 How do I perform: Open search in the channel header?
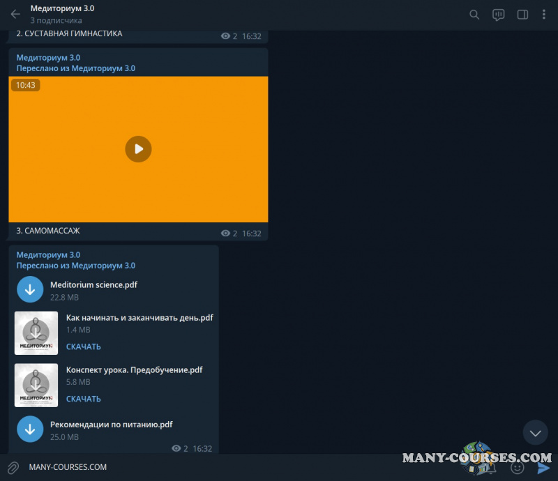(474, 15)
